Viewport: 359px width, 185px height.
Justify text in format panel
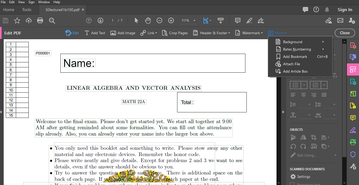324,95
